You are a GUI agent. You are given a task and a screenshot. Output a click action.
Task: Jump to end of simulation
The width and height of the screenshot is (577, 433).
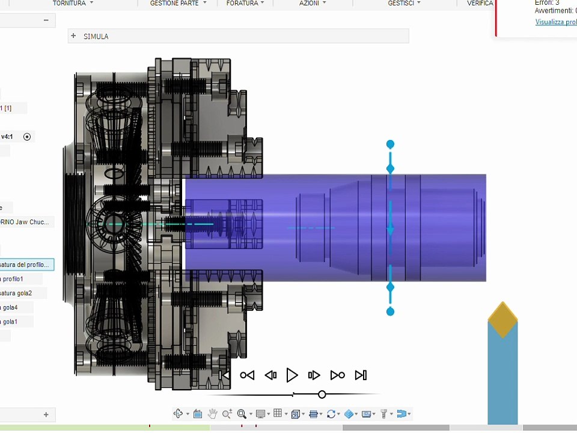pos(361,375)
